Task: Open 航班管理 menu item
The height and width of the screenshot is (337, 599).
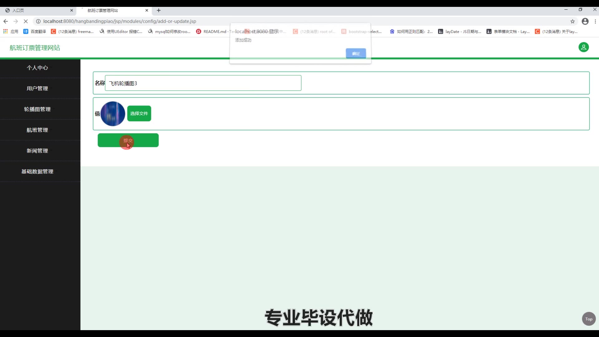Action: [x=37, y=130]
